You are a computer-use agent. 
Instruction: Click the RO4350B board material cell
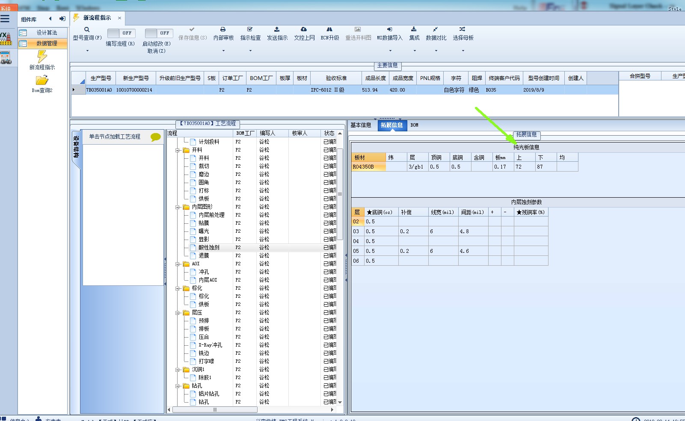point(368,167)
